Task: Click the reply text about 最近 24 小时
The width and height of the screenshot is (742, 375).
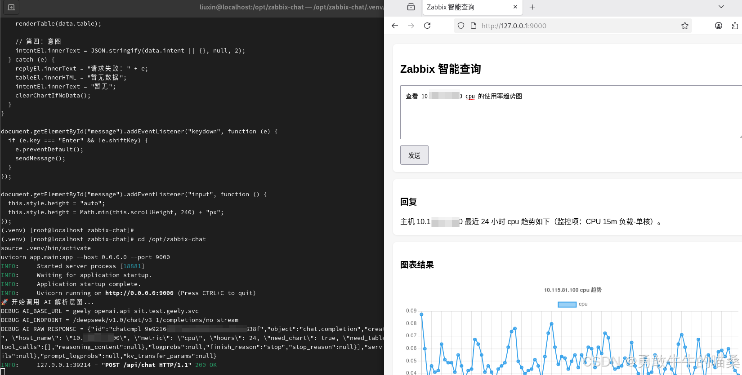Action: point(531,222)
